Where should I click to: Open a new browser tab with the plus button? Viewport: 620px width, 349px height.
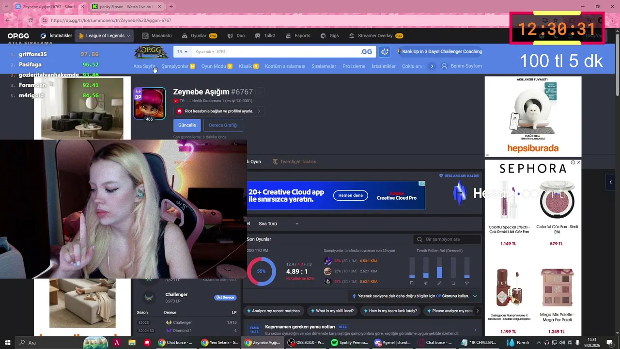(171, 7)
